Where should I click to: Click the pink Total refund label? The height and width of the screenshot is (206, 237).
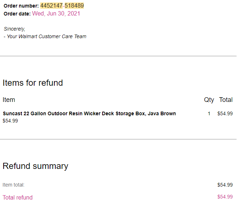[x=18, y=197]
